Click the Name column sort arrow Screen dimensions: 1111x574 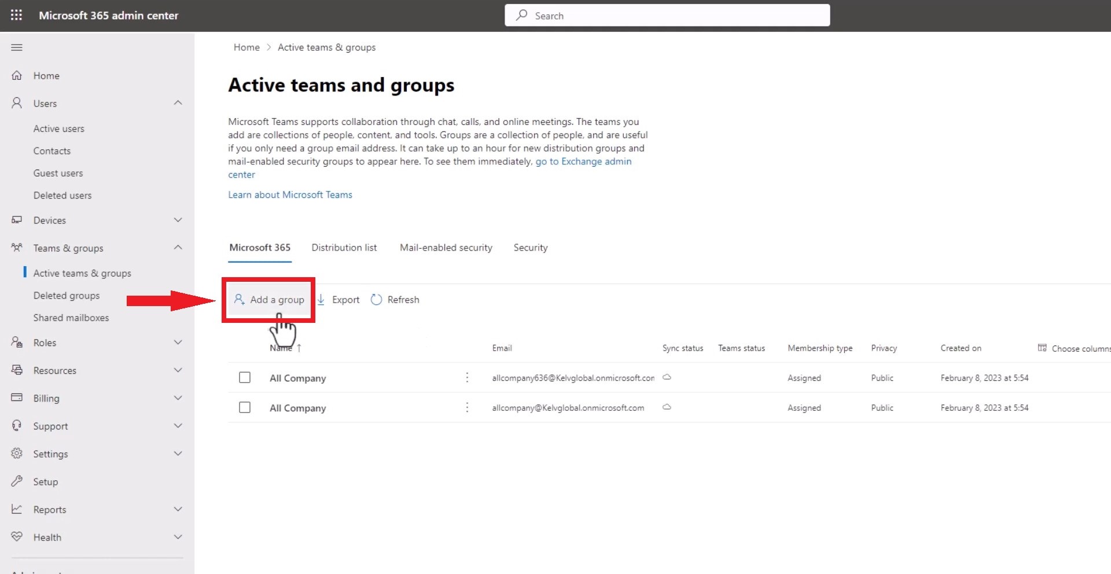299,348
